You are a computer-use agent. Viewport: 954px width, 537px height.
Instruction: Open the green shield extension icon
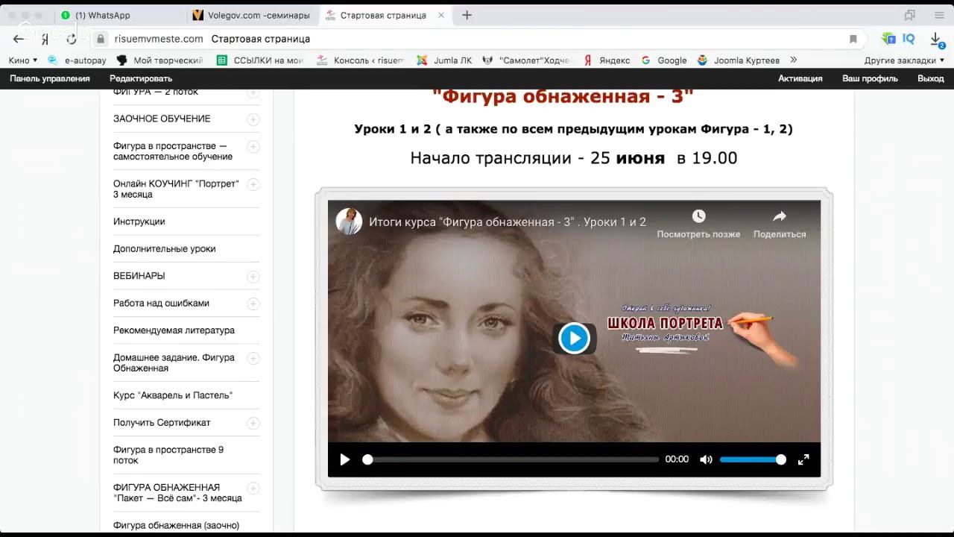[888, 39]
